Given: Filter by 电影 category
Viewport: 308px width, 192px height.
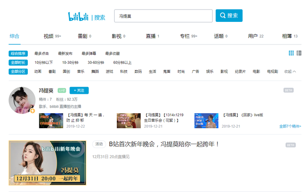Looking at the screenshot, I should point(256,72).
